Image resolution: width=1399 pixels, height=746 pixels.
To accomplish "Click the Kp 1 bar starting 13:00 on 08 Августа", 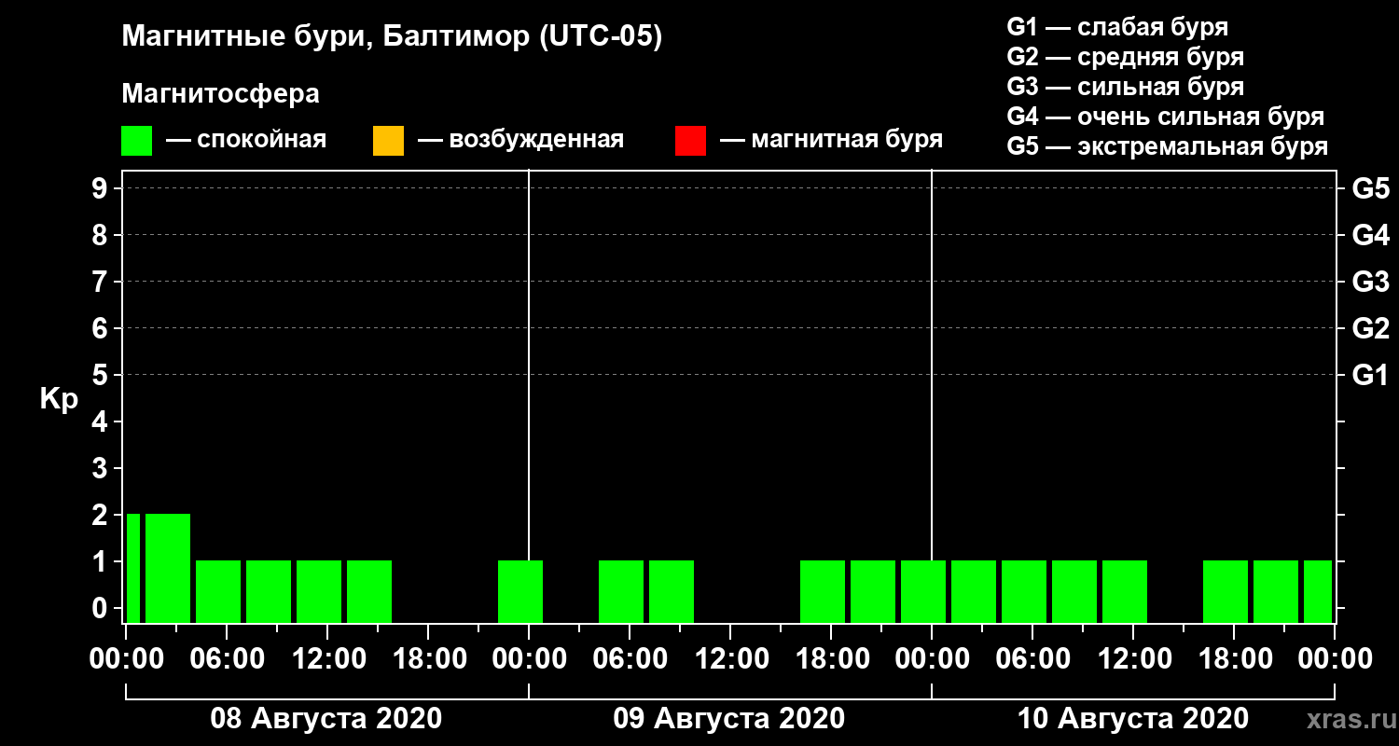I will 369,591.
